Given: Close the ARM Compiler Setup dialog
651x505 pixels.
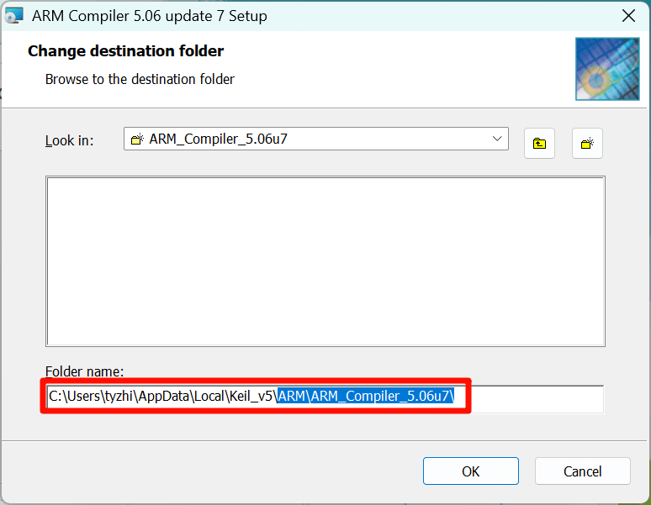Looking at the screenshot, I should (x=627, y=14).
